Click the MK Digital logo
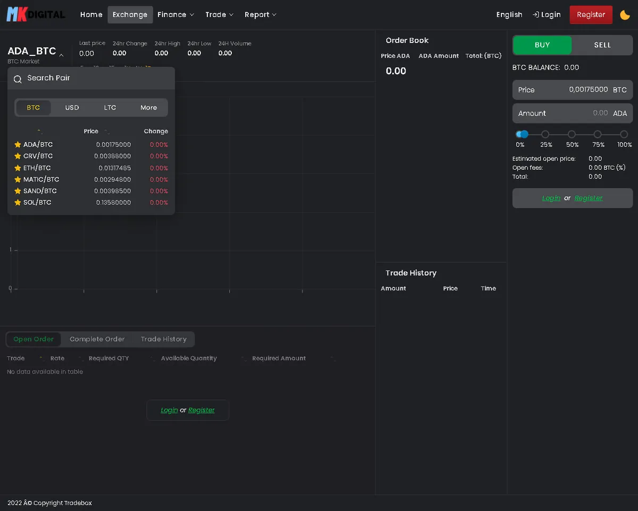This screenshot has width=638, height=511. [35, 14]
